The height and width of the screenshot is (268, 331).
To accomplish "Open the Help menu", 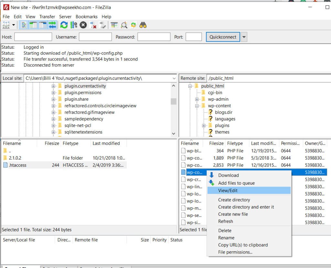I will point(106,17).
